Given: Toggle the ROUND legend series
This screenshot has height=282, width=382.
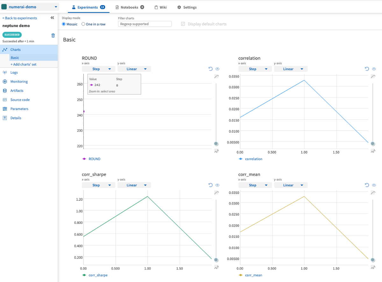Looking at the screenshot, I should [x=91, y=159].
